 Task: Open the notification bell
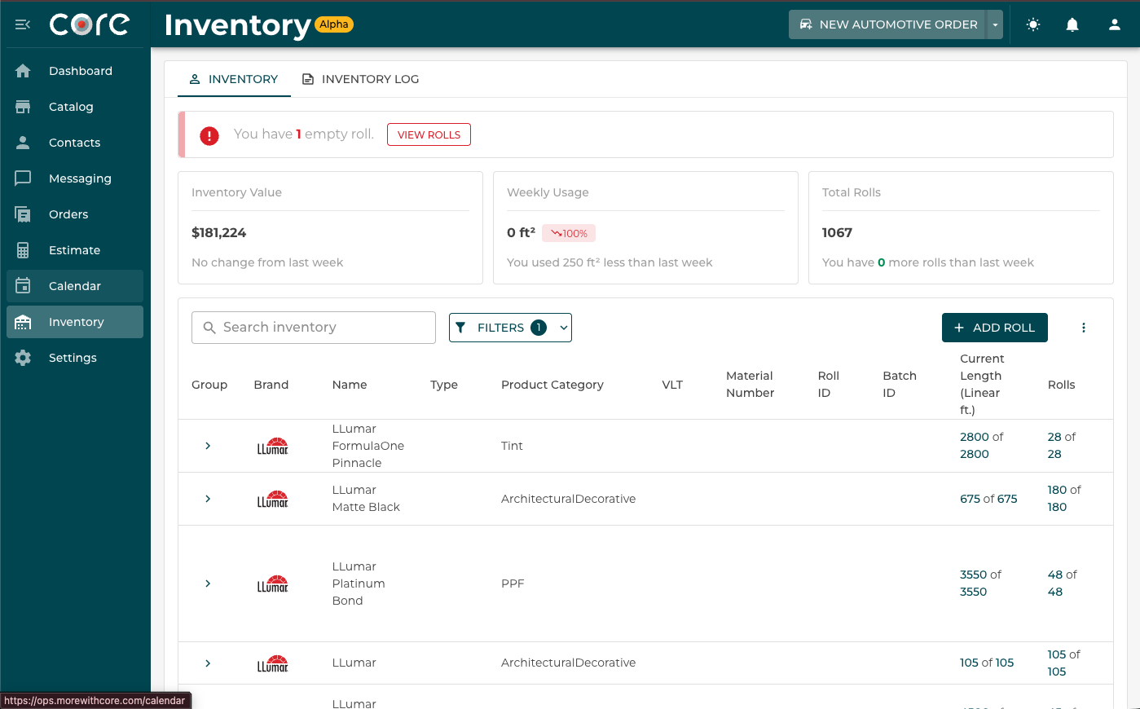tap(1072, 24)
